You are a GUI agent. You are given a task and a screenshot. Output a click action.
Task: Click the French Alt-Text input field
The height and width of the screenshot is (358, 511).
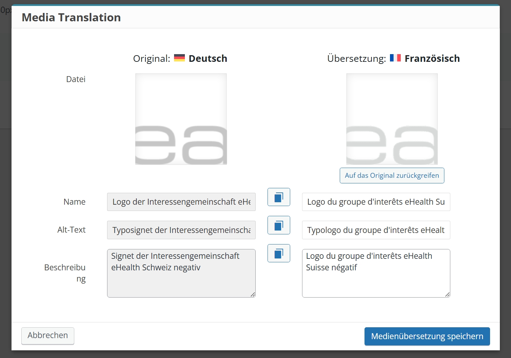(x=376, y=230)
